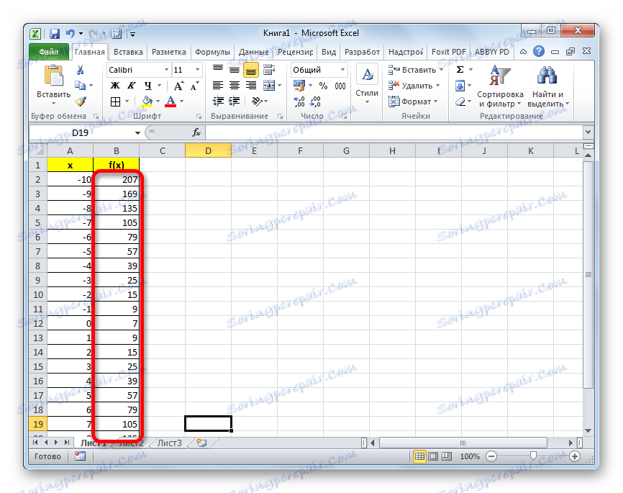This screenshot has width=623, height=493.
Task: Align text to middle of cell
Action: pyautogui.click(x=235, y=70)
